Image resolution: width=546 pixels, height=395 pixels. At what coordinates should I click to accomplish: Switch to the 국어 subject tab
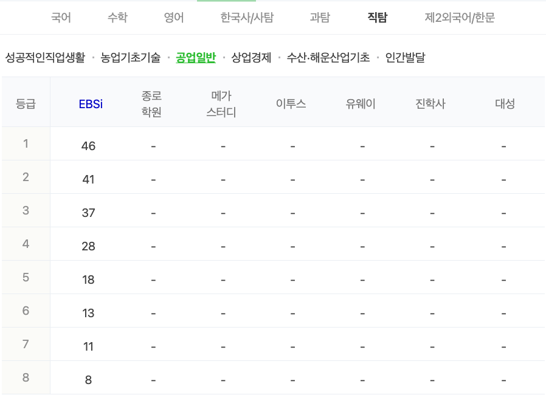(61, 18)
